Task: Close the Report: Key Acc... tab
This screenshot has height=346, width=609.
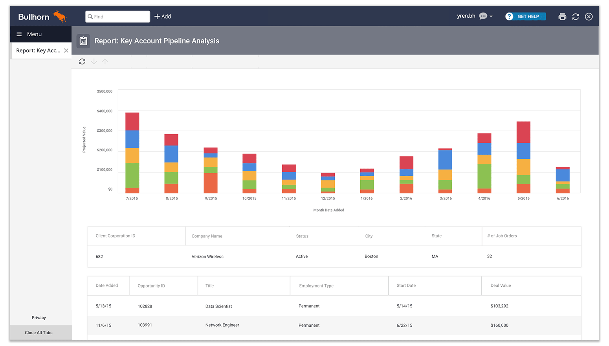Action: (66, 51)
